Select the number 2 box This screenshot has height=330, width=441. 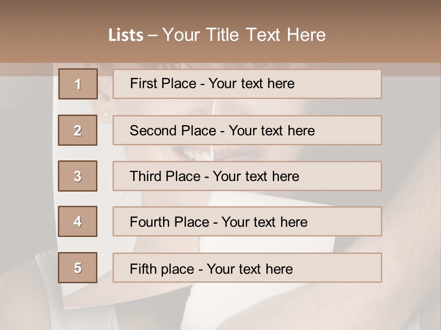click(x=78, y=130)
